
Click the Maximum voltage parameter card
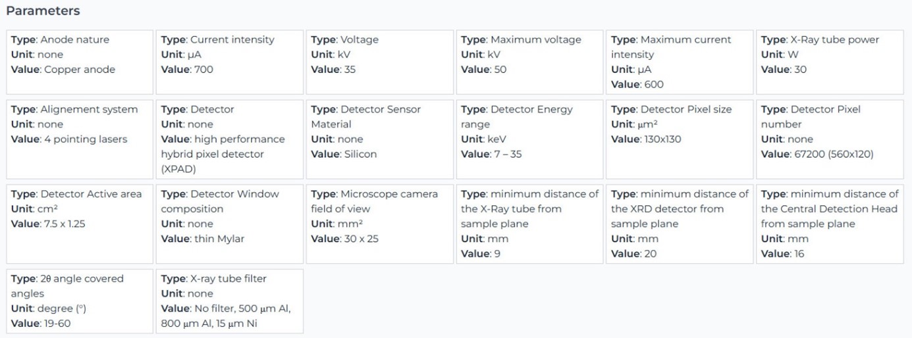530,62
